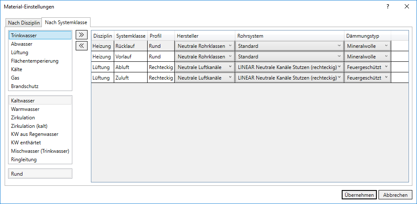
Task: Click Lüftung cell in Zuluft row
Action: click(x=103, y=78)
